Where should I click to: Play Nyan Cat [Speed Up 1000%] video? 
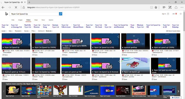click(x=46, y=66)
